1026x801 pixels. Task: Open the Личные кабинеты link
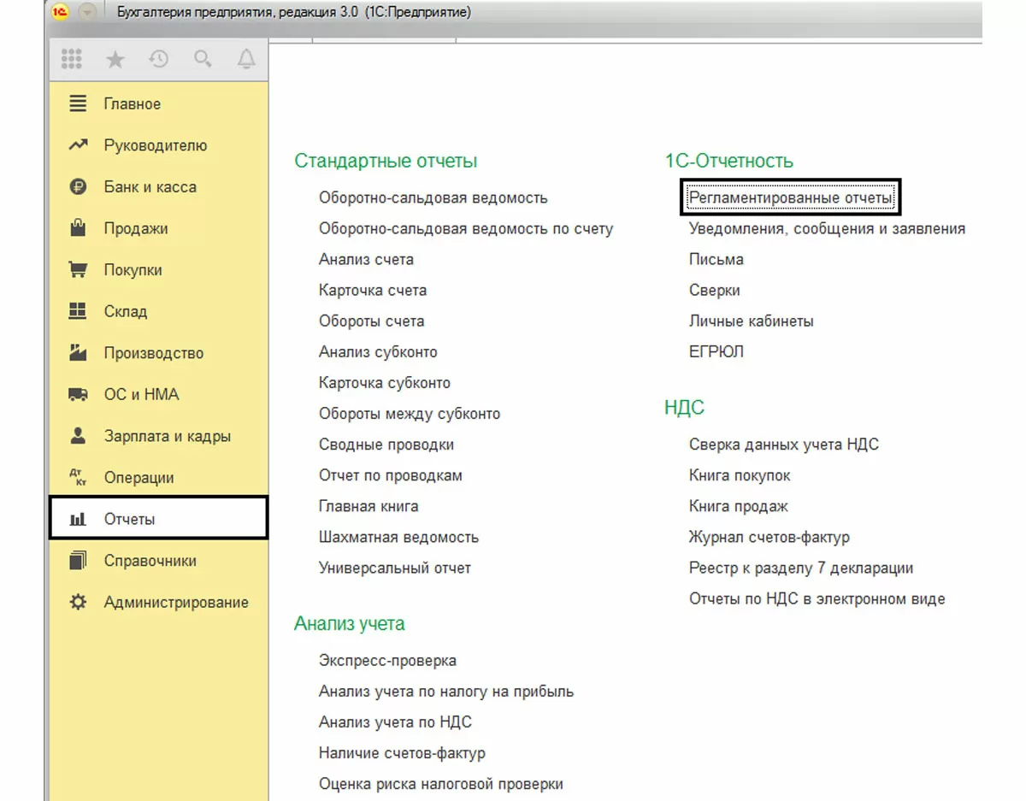click(752, 321)
